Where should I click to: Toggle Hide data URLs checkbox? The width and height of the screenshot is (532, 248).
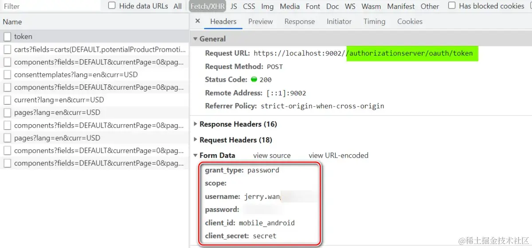click(112, 6)
